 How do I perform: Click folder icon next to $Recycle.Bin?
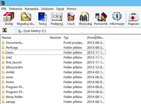click(x=3, y=67)
